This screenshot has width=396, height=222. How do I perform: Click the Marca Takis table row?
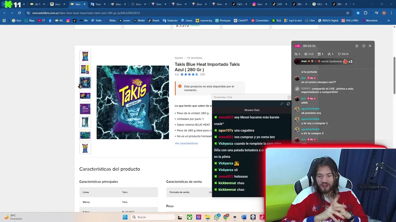click(118, 202)
